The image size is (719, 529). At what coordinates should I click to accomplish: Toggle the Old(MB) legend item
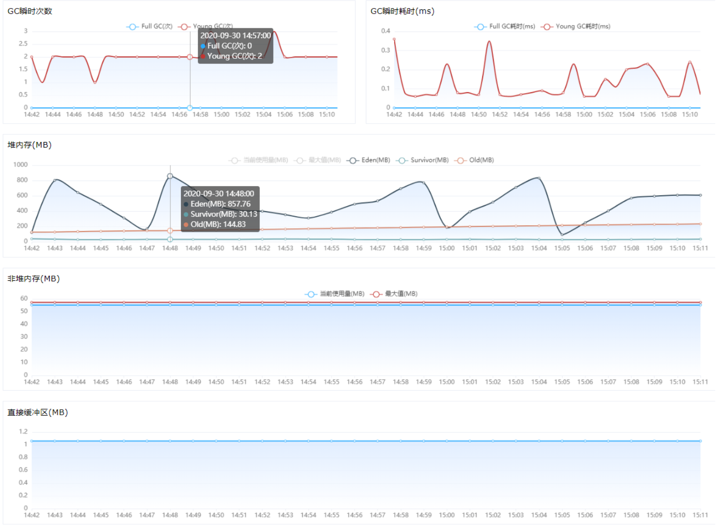click(474, 160)
